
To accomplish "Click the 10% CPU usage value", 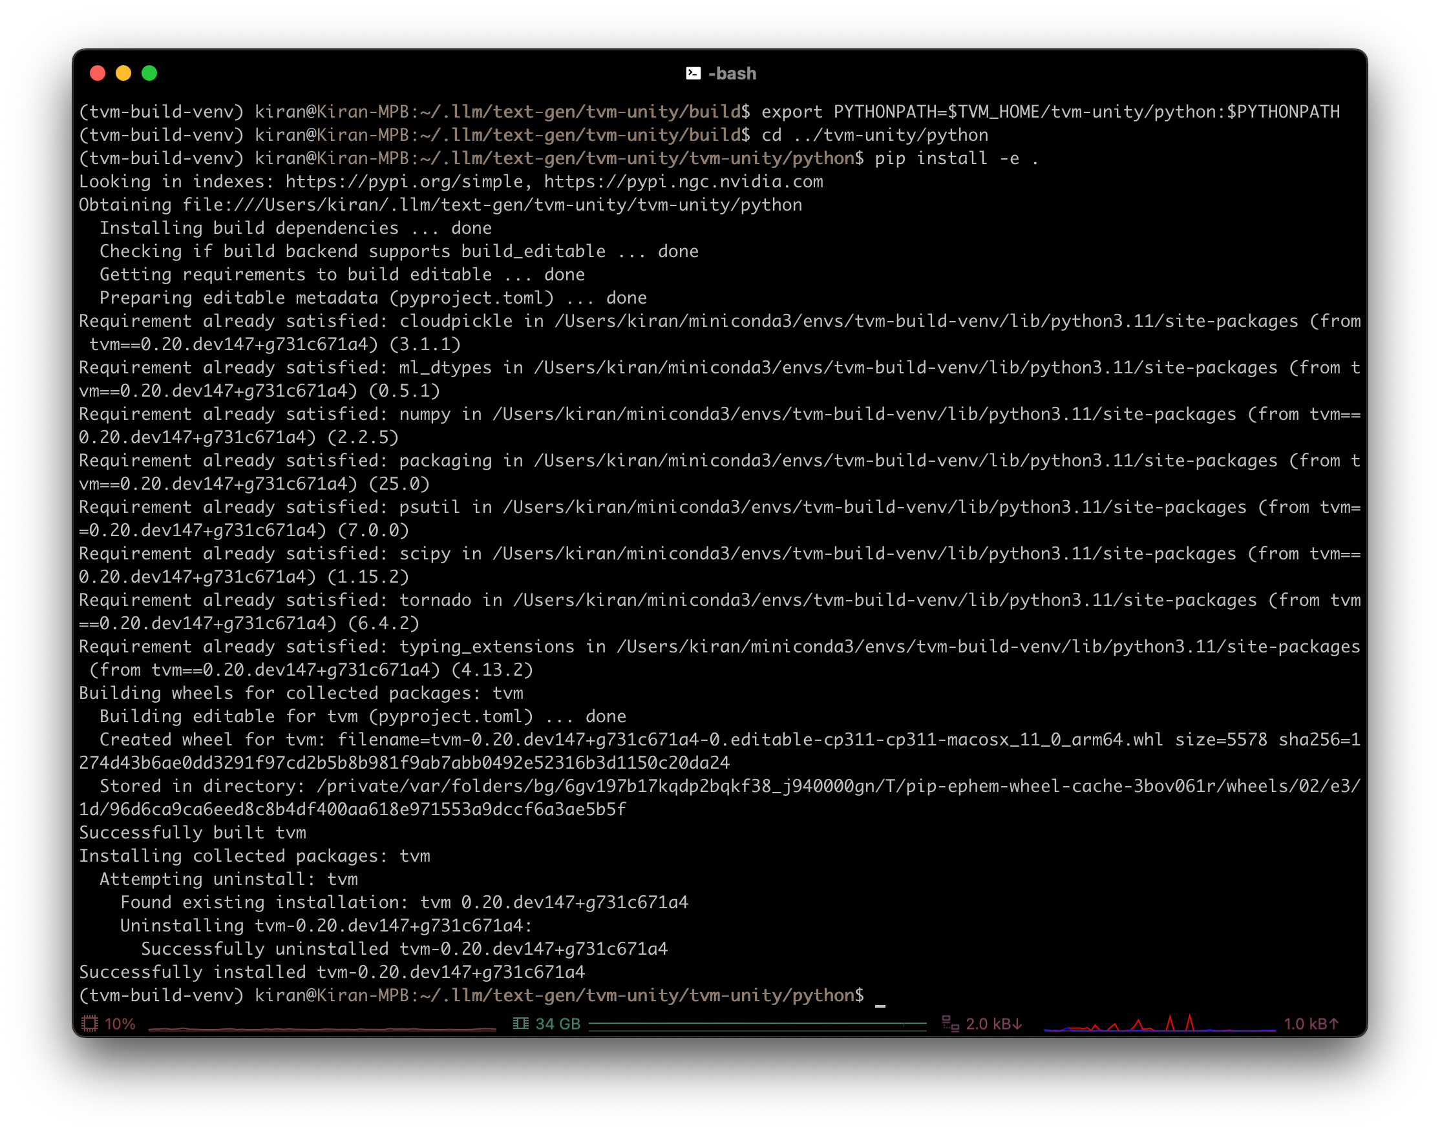I will pos(120,1024).
